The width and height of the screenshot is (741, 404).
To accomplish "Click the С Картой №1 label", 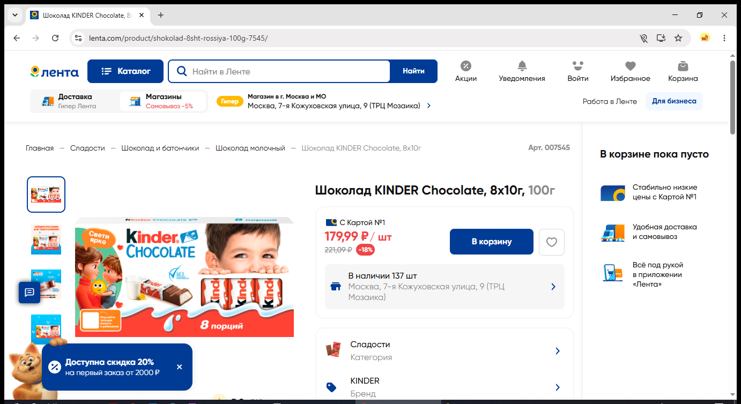I will click(x=362, y=222).
